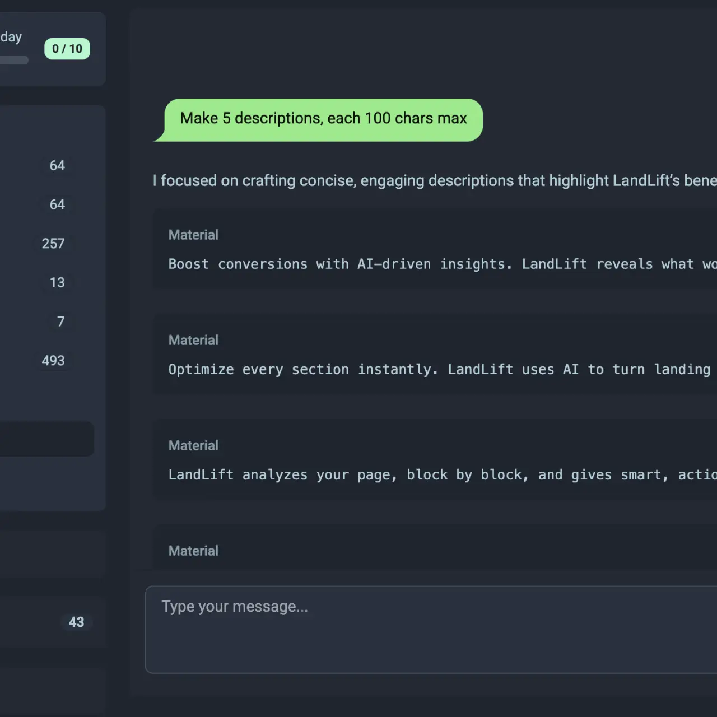Open the sidebar category showing 7 items

60,322
